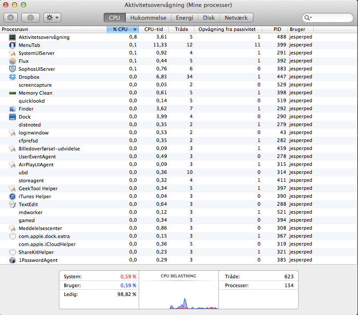Click the GeekTool Helper icon
Image resolution: width=358 pixels, height=315 pixels.
pyautogui.click(x=12, y=188)
